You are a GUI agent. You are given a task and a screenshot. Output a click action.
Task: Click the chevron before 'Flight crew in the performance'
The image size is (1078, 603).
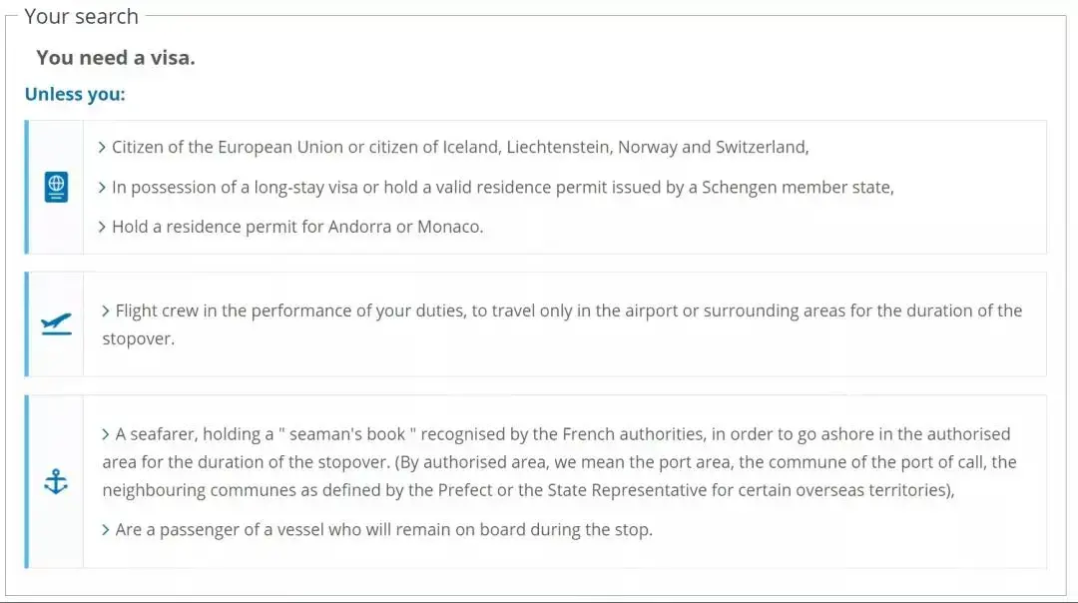click(106, 311)
